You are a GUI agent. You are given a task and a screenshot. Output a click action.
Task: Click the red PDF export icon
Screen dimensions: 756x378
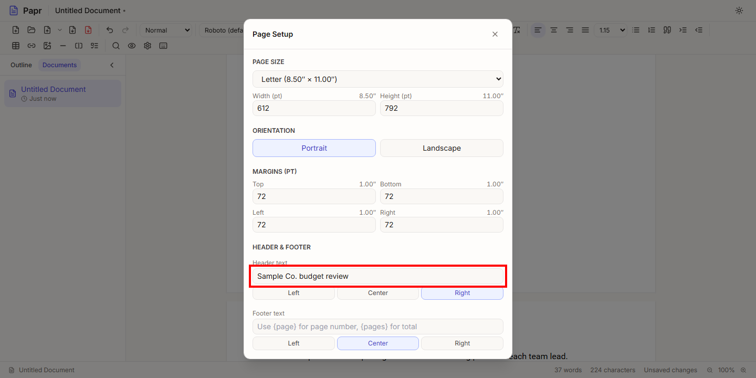pyautogui.click(x=88, y=30)
